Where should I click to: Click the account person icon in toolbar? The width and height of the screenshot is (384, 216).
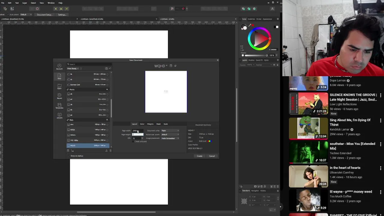pyautogui.click(x=272, y=9)
